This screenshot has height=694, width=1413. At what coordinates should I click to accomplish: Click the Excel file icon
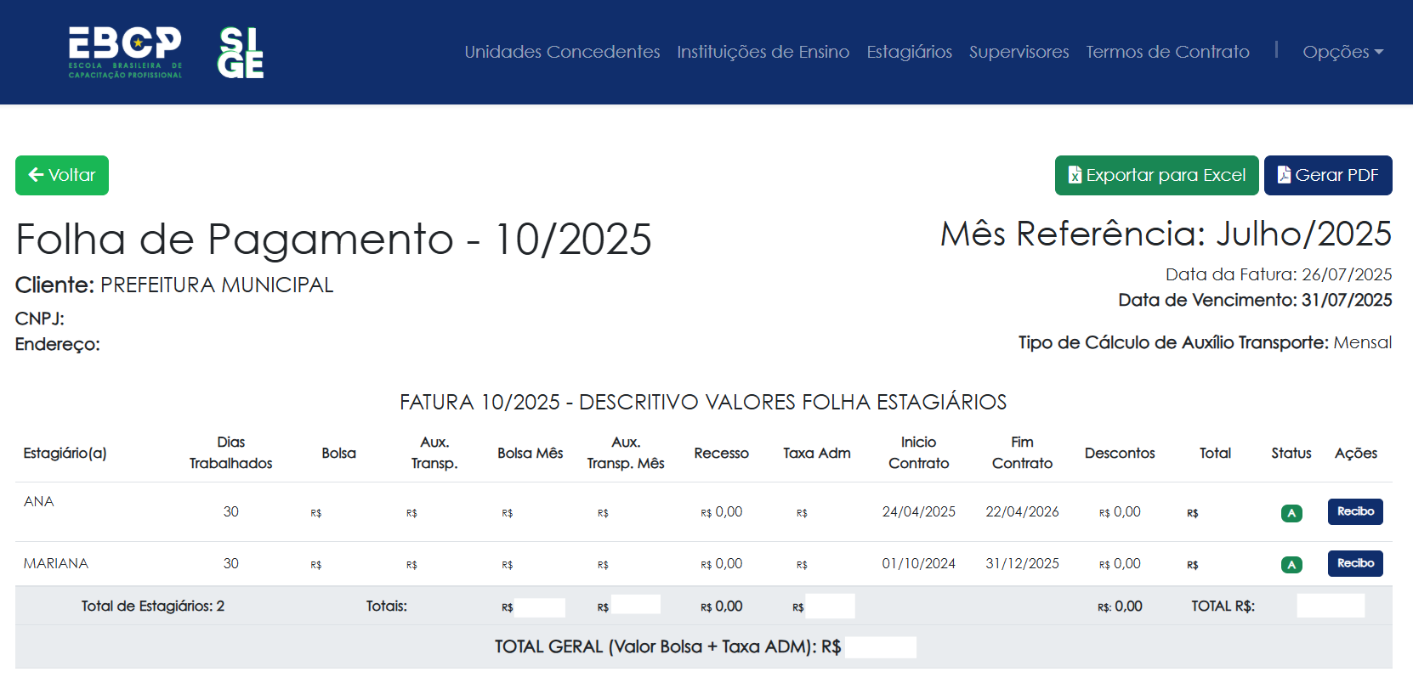click(x=1075, y=175)
